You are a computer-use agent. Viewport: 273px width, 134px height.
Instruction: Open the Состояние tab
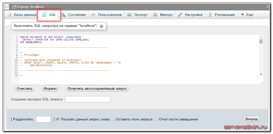coord(74,15)
